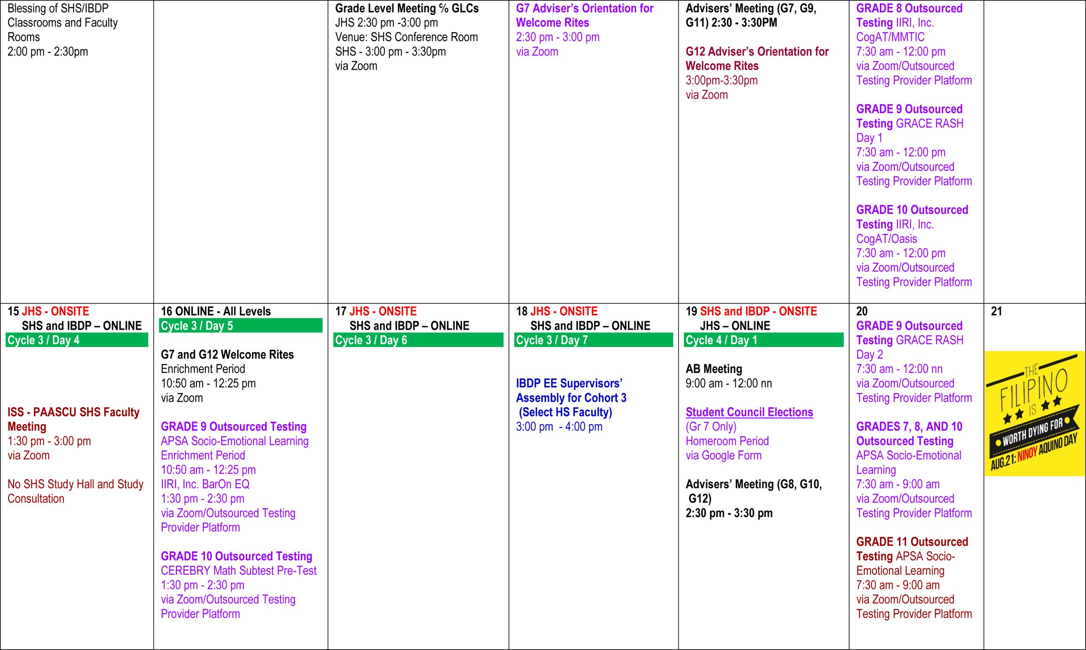Click the Ninoy Aquino Day poster image
This screenshot has width=1086, height=650.
[1034, 413]
